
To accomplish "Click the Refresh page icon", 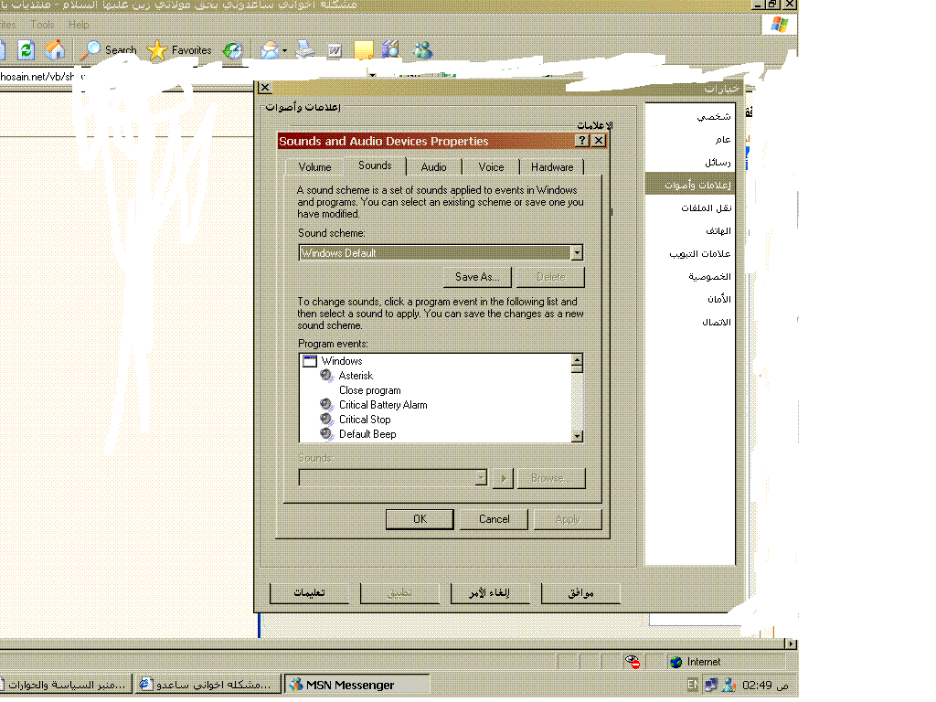I will point(27,50).
